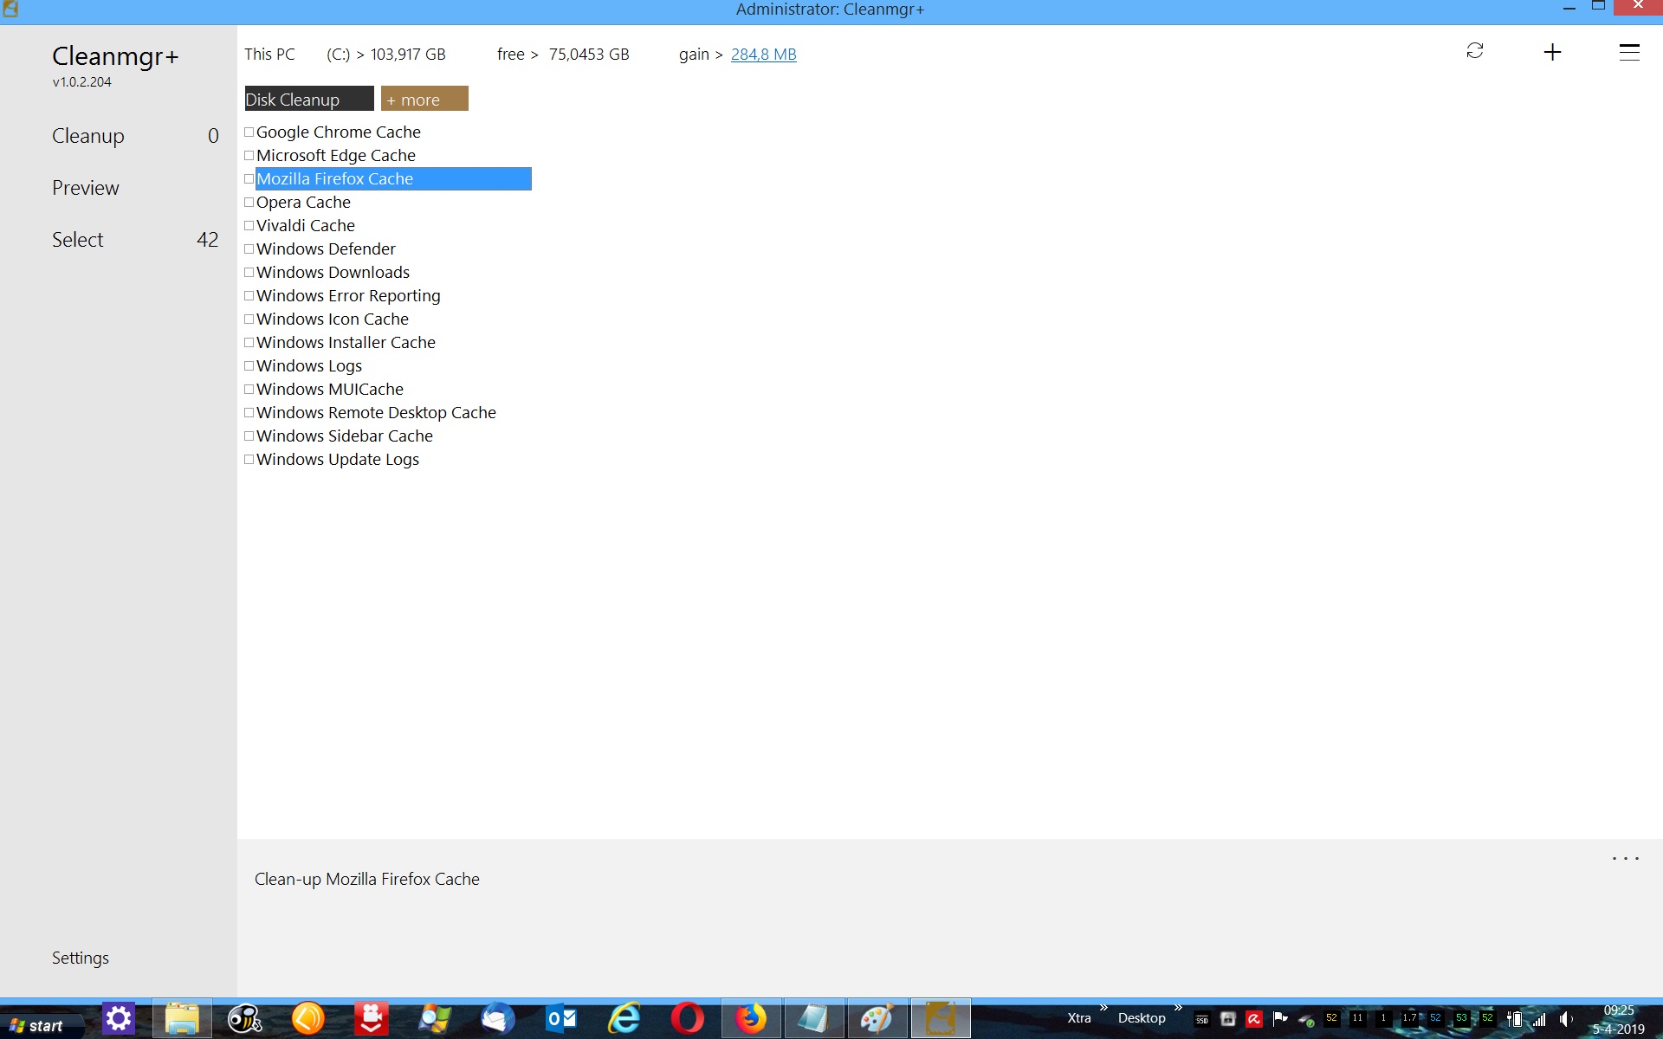Open the hamburger menu
This screenshot has width=1663, height=1039.
coord(1629,52)
